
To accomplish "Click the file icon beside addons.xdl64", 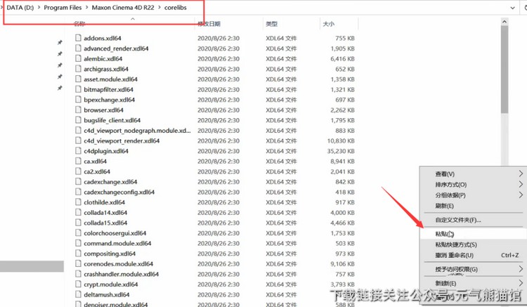I will point(78,38).
